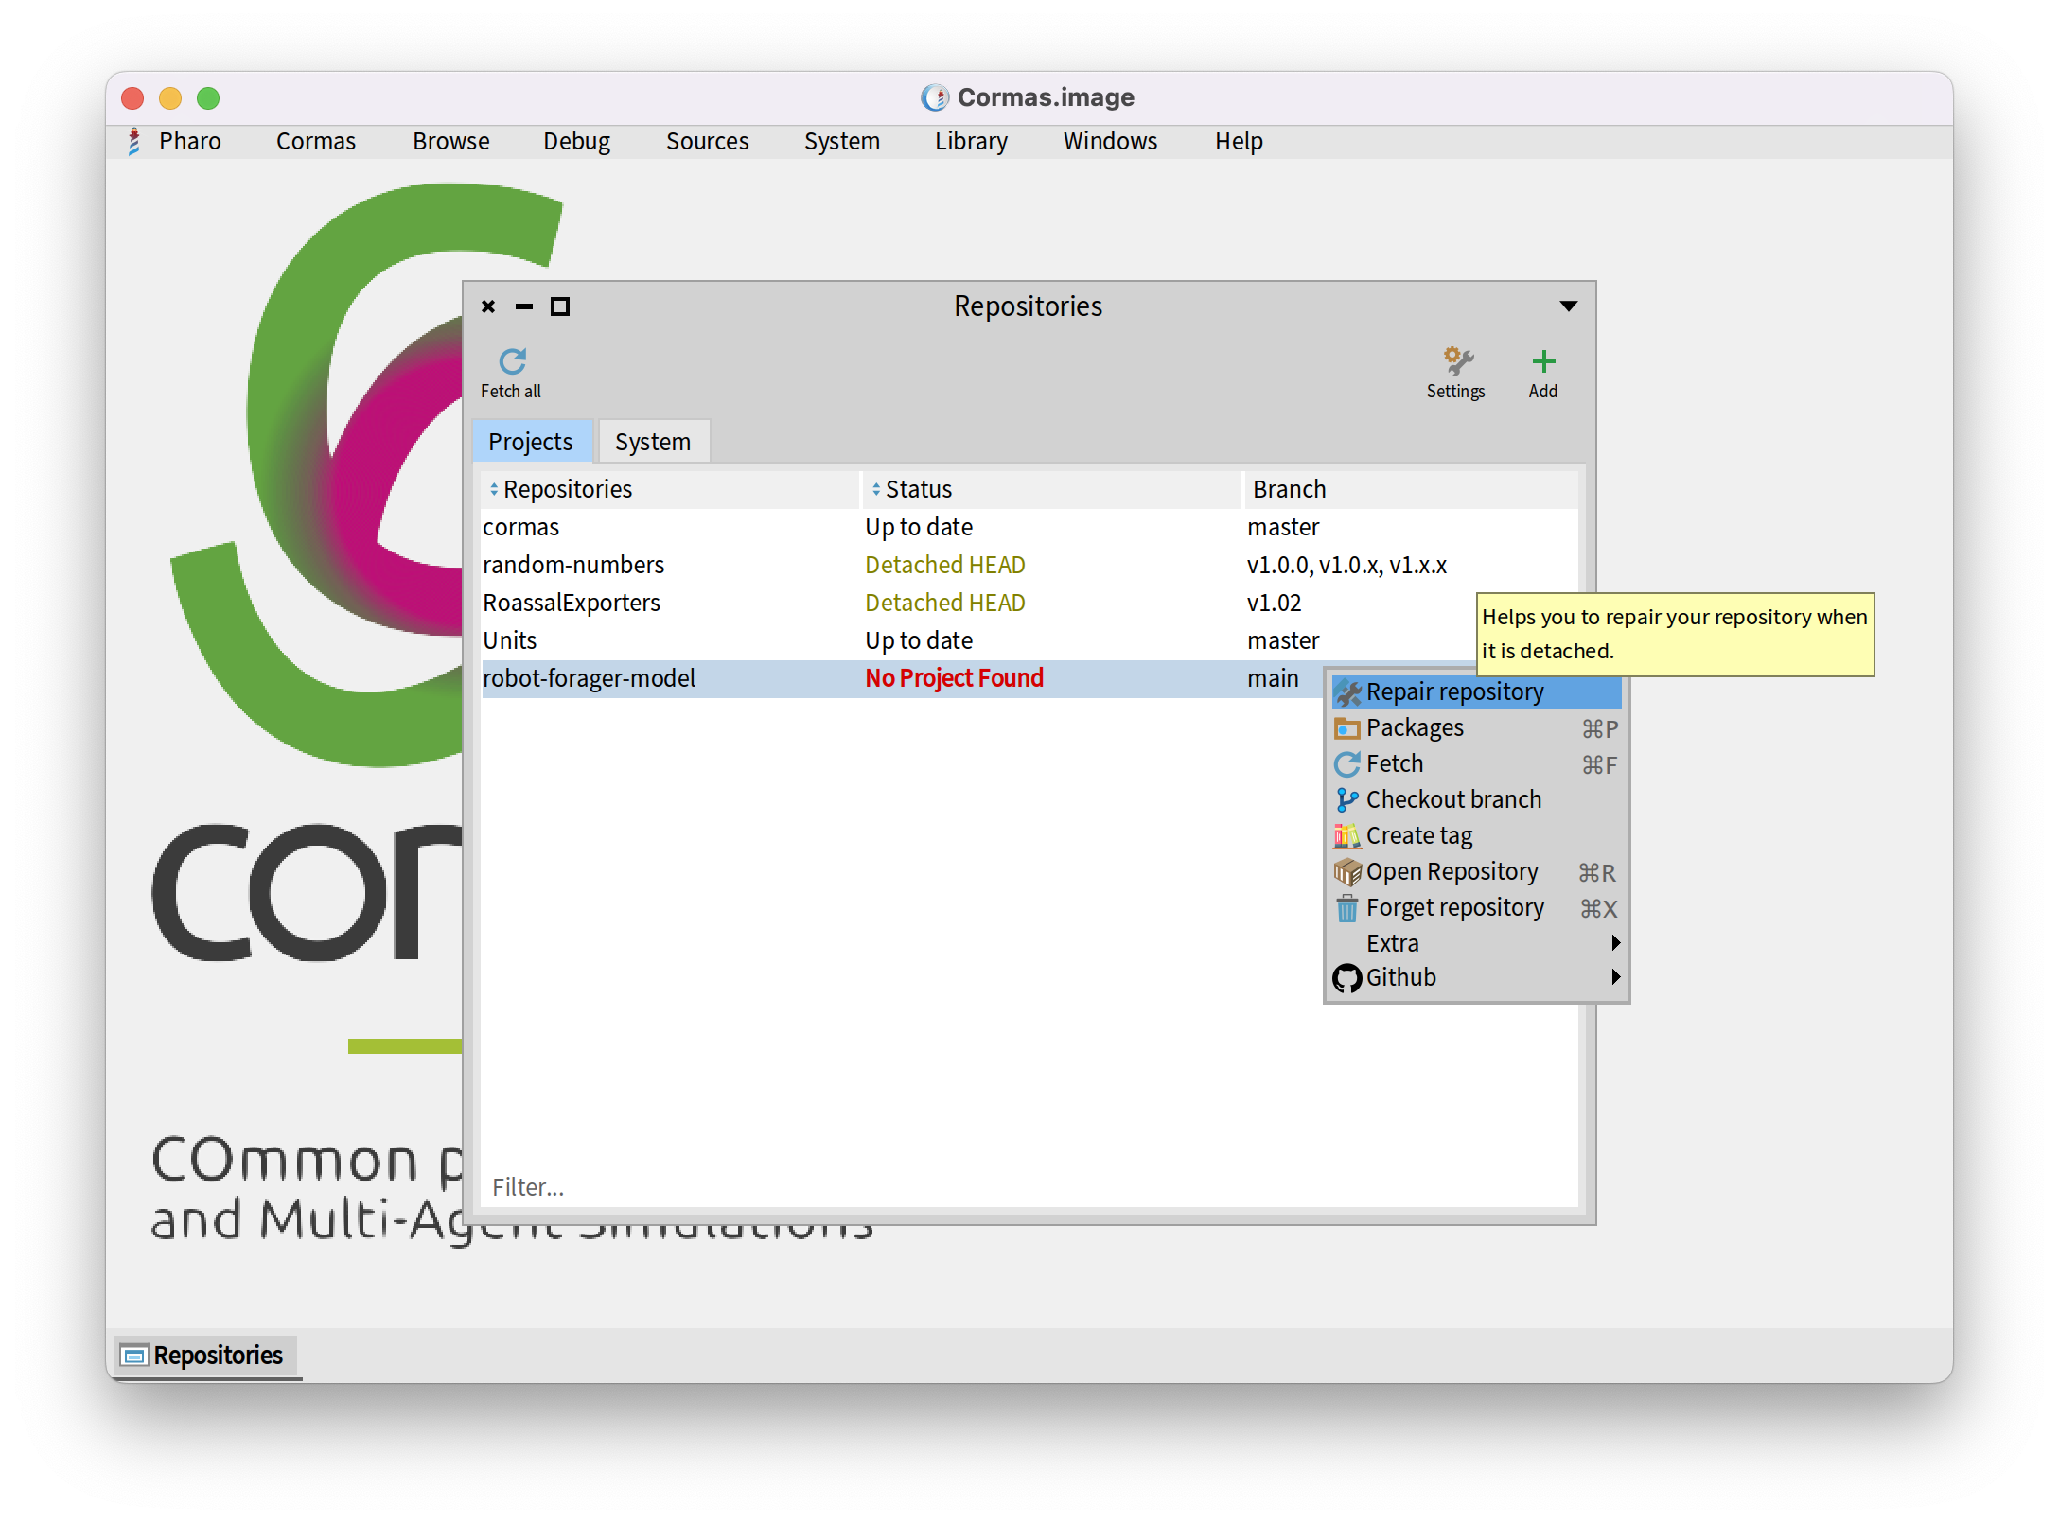Select Checkout branch menu entry
2059x1523 pixels.
click(x=1453, y=800)
